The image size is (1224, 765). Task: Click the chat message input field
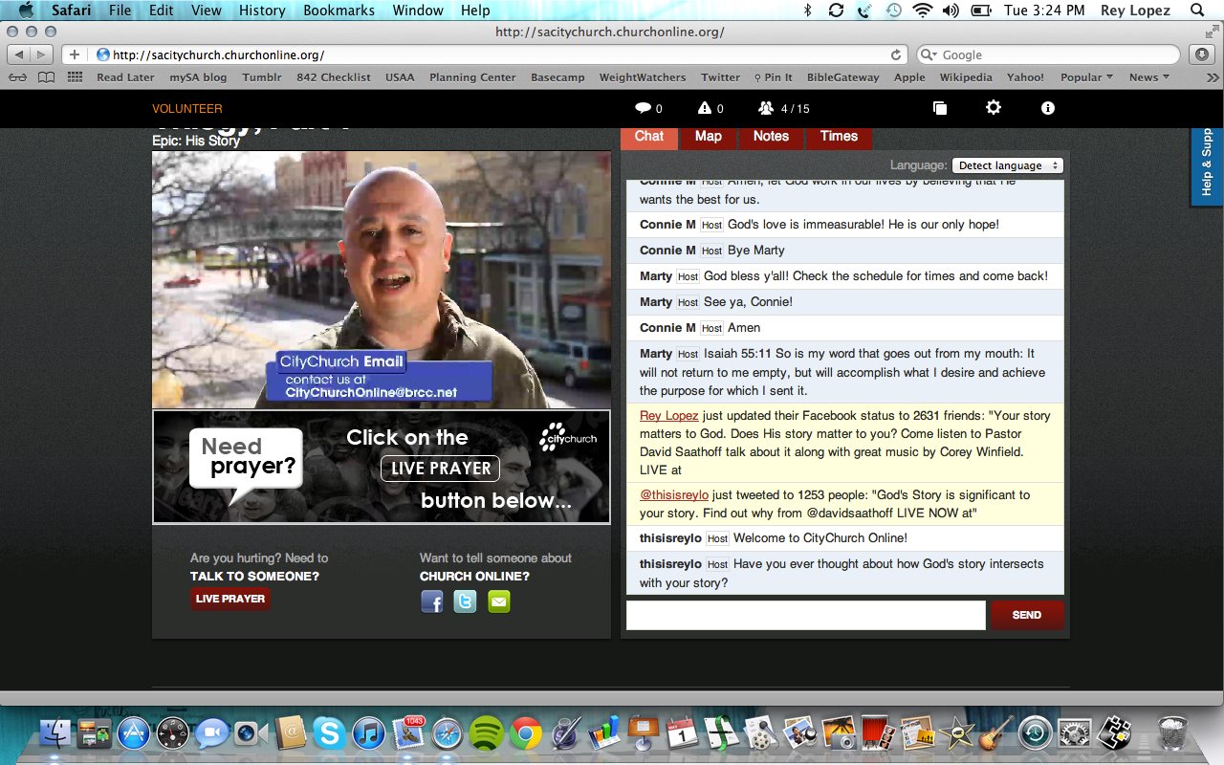point(805,615)
